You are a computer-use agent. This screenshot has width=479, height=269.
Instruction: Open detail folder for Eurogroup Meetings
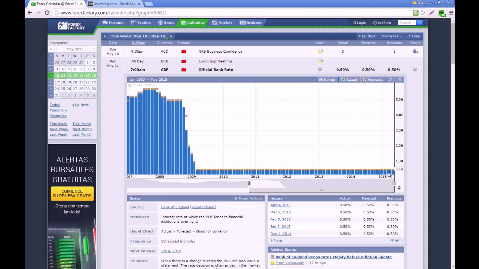(x=320, y=61)
